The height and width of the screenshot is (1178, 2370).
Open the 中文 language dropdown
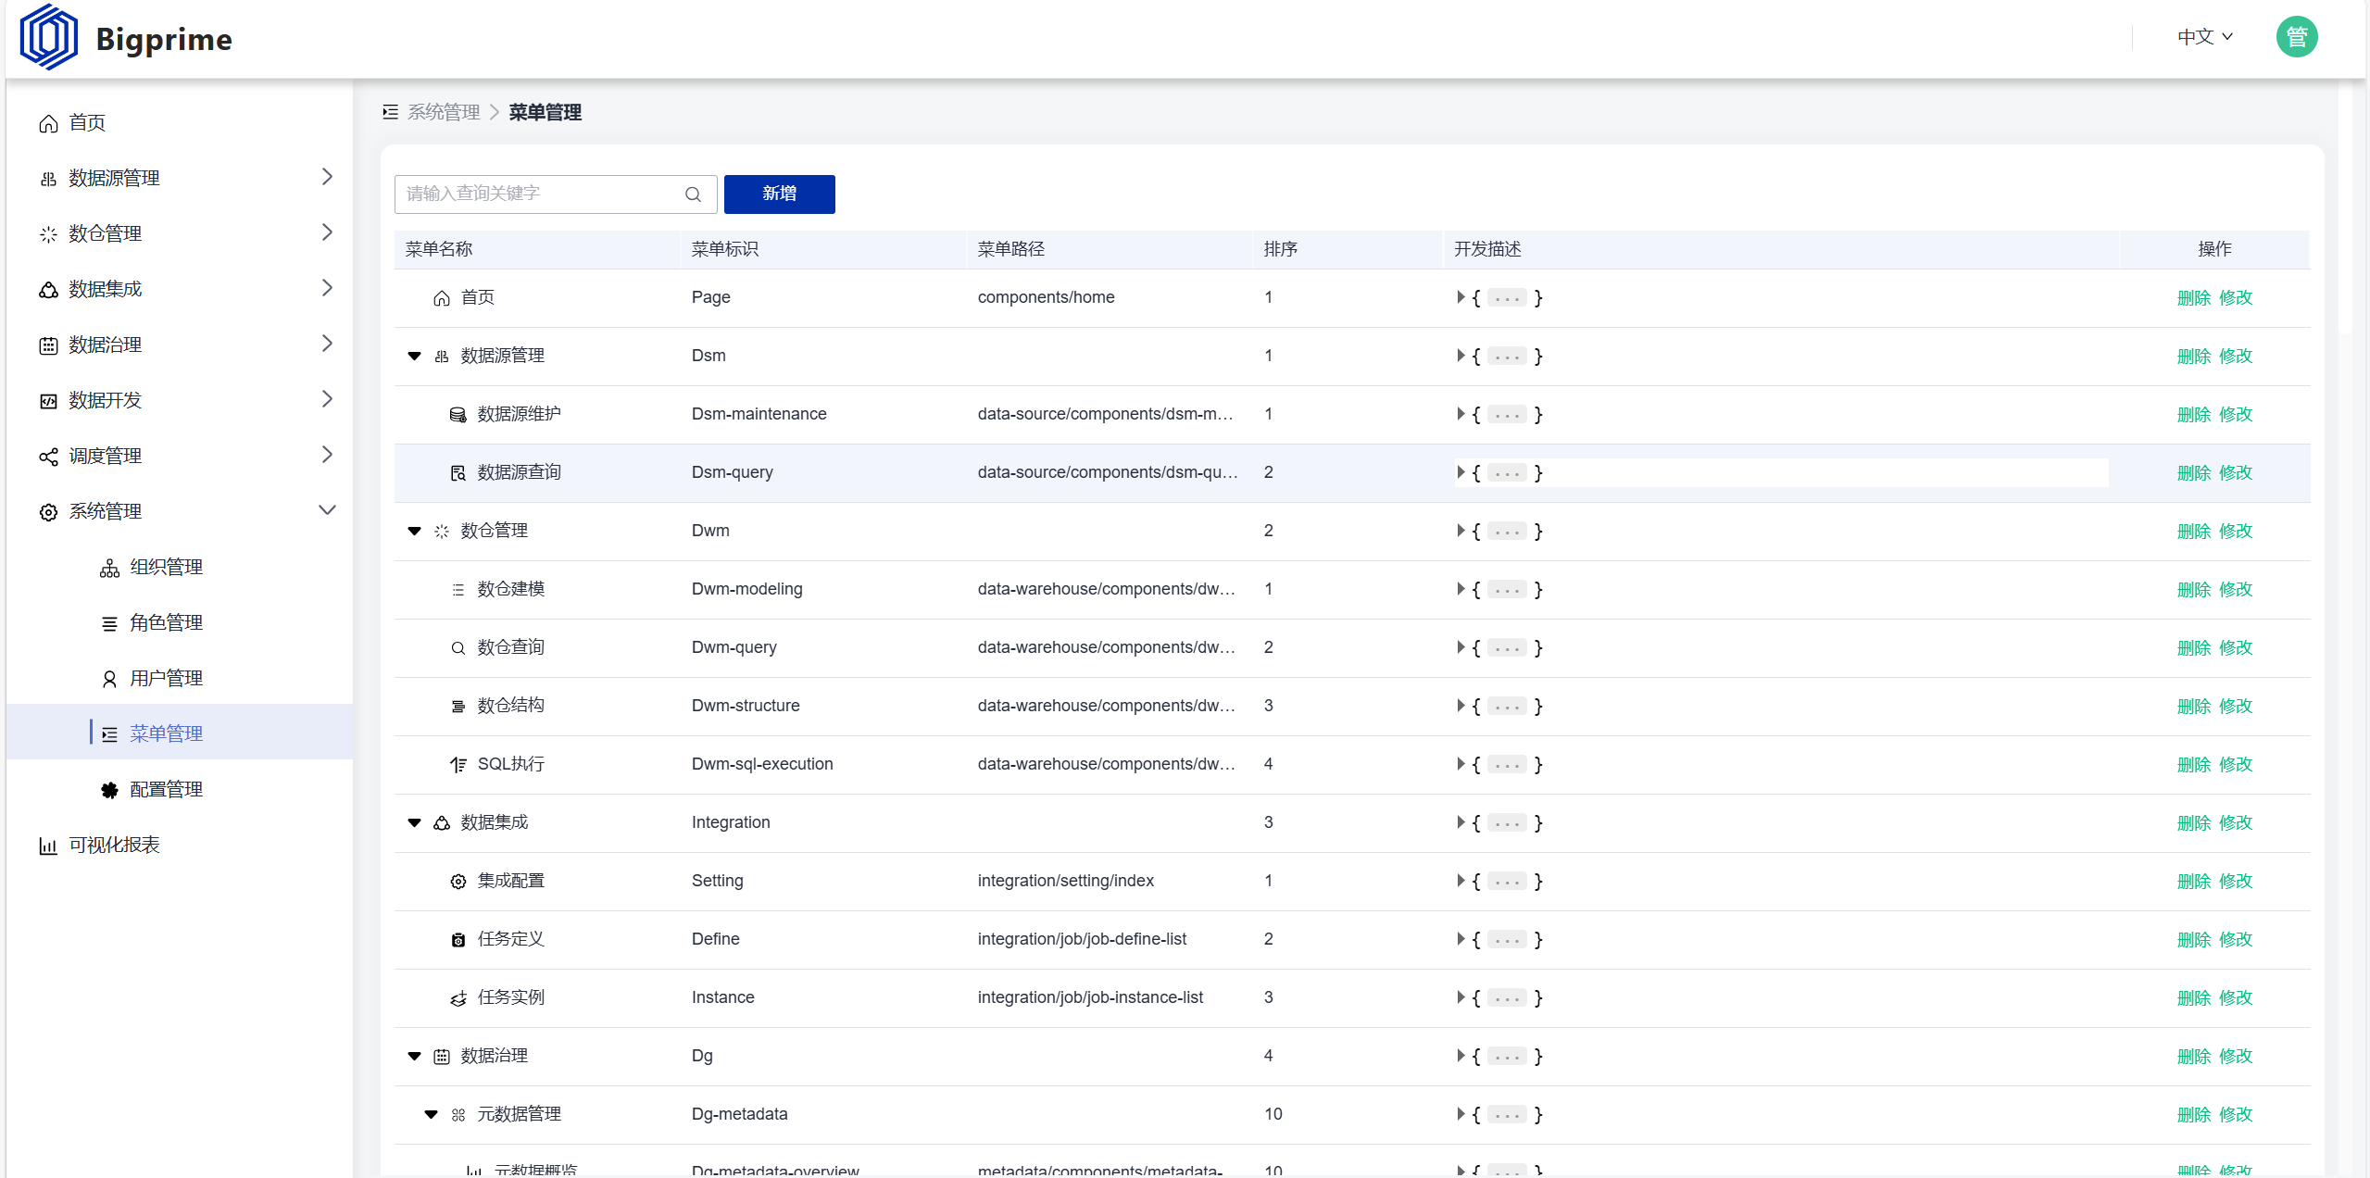[2204, 37]
